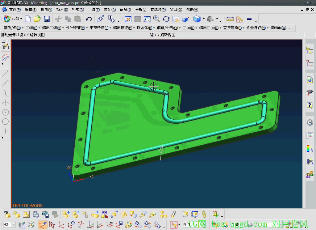The height and width of the screenshot is (230, 316).
Task: Click the layer settings icon beside layer box
Action: click(x=22, y=224)
